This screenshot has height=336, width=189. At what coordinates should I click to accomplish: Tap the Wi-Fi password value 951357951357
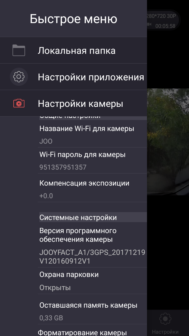click(63, 167)
